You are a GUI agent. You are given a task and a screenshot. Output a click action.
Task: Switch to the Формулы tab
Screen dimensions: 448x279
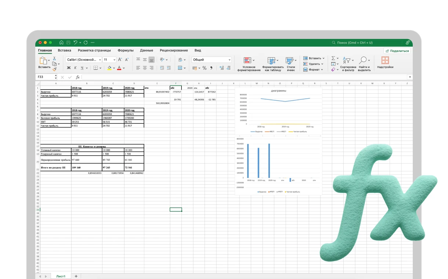point(126,50)
